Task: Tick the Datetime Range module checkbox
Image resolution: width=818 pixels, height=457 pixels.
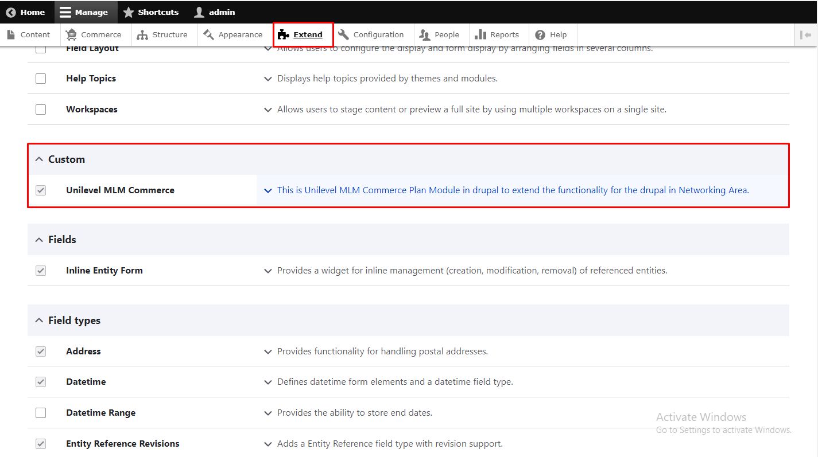Action: point(41,413)
